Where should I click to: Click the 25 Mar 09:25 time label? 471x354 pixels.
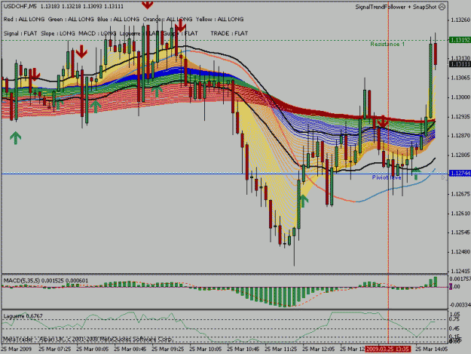coord(168,349)
